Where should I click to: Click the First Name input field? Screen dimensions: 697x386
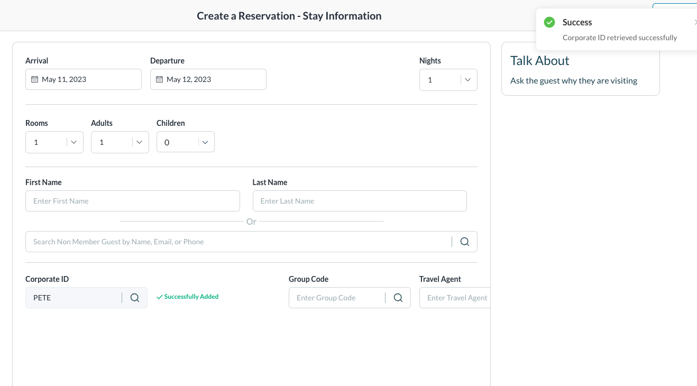coord(132,201)
